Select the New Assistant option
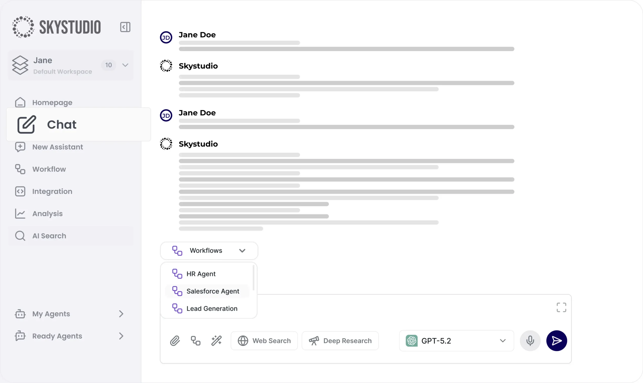The width and height of the screenshot is (643, 383). 57,147
